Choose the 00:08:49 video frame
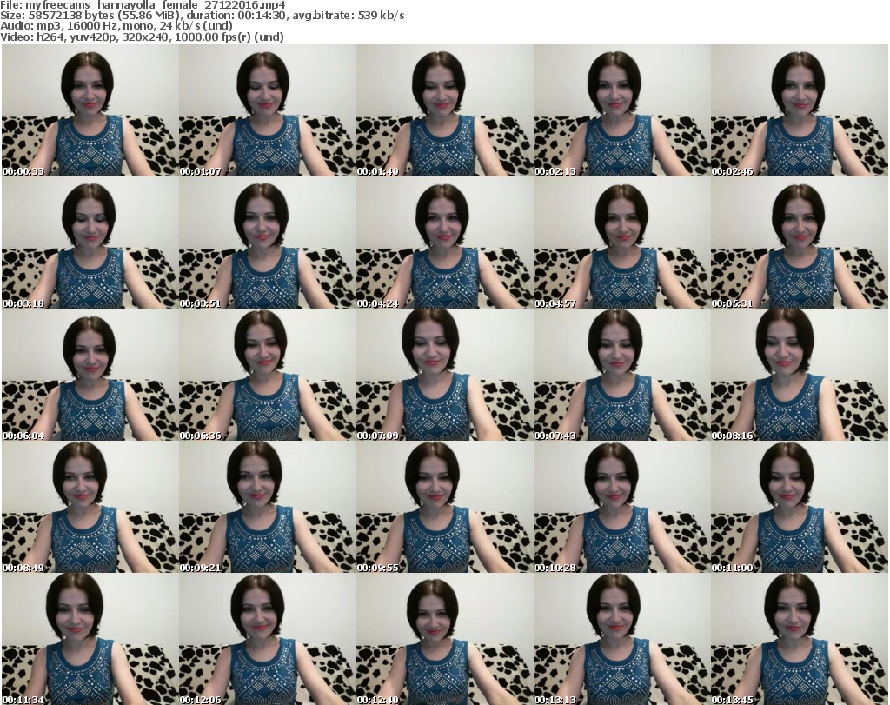 pyautogui.click(x=90, y=507)
